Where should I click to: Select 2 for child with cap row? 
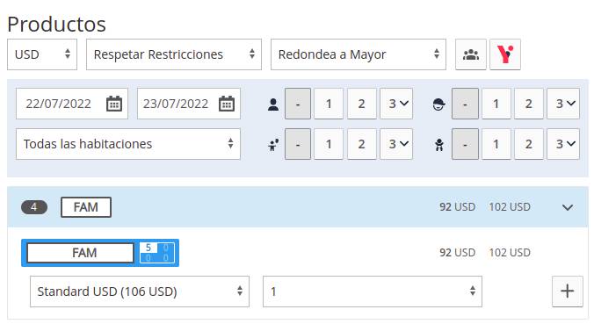tap(528, 104)
